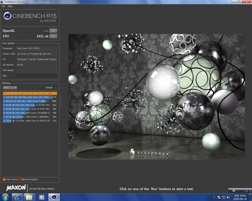Screen dimensions: 252x201
Task: Click the Info text field
Action: pos(37,76)
